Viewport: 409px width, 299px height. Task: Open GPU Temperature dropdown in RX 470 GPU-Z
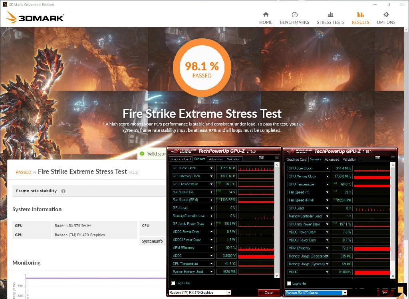(x=212, y=184)
